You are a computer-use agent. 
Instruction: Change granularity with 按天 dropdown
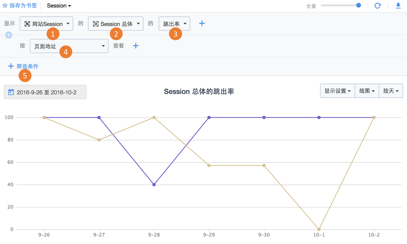390,91
